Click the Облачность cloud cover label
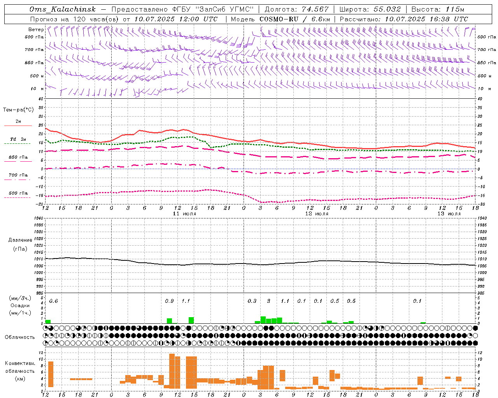 coord(20,337)
